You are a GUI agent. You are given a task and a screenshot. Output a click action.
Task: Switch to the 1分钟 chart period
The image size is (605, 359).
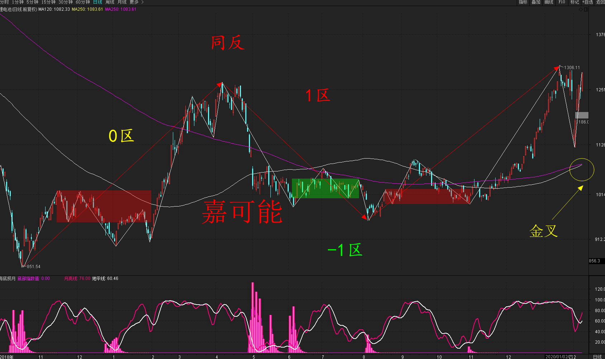(18, 2)
